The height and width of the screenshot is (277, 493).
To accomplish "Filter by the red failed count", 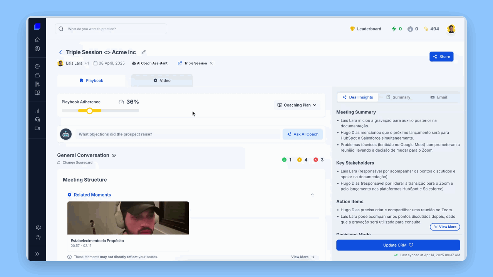I will [x=319, y=160].
